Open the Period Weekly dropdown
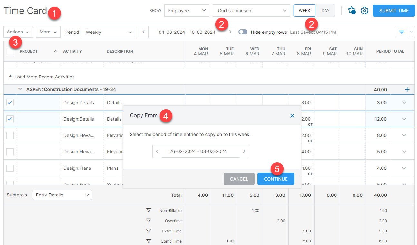417x245 pixels. coord(109,32)
